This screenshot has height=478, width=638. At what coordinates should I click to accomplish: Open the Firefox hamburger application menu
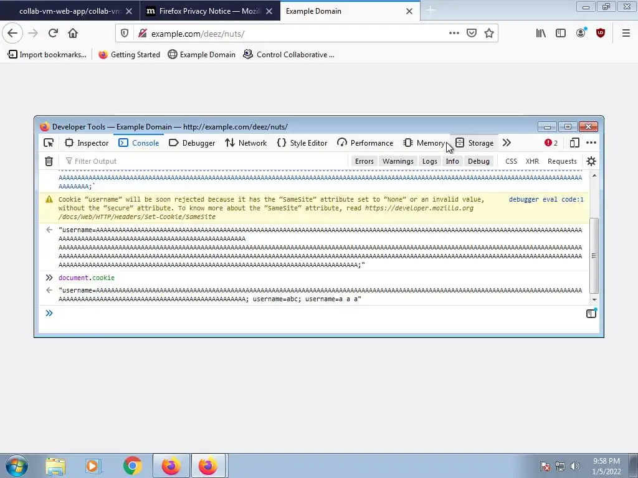coord(626,34)
